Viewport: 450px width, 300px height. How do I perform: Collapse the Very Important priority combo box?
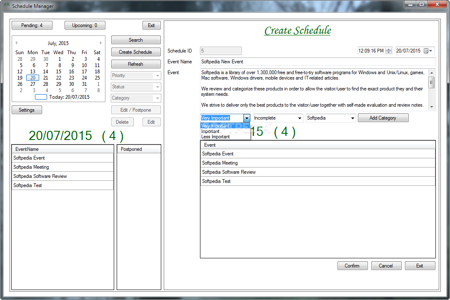247,118
